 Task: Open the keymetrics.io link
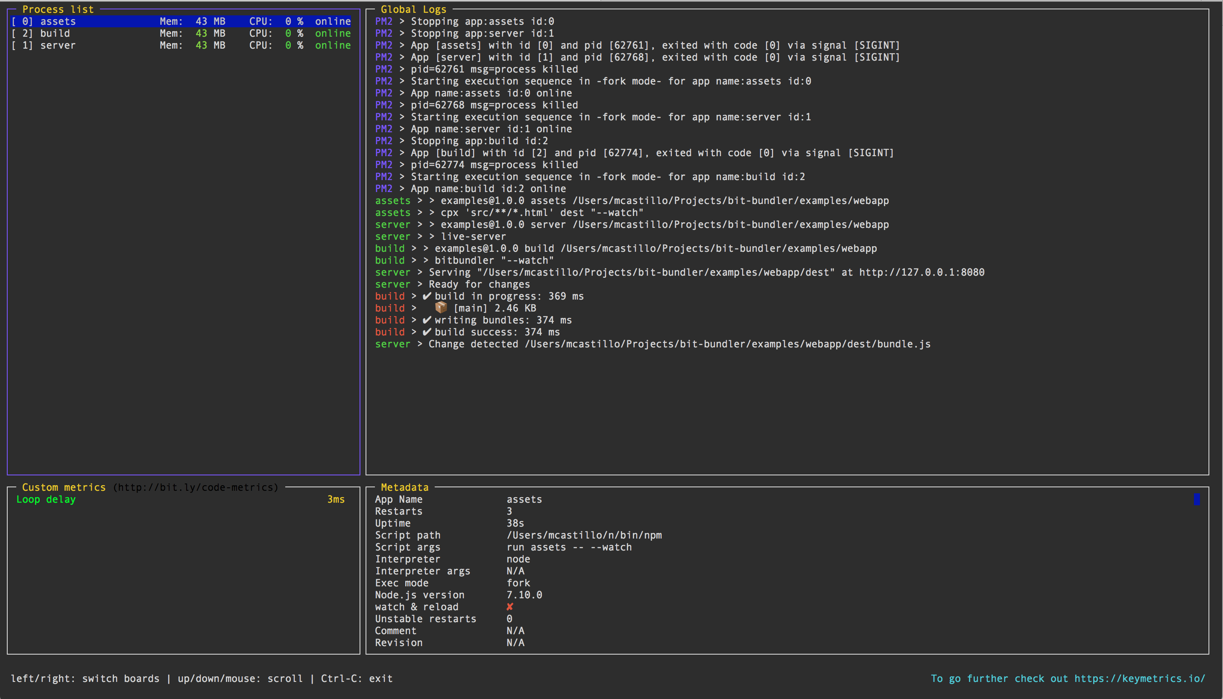coord(1139,679)
